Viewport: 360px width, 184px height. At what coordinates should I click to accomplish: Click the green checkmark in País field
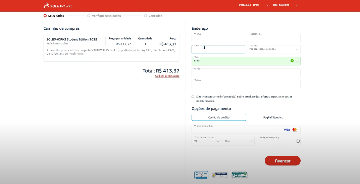292,61
